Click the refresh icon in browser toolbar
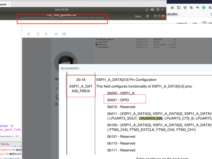 tap(38, 34)
